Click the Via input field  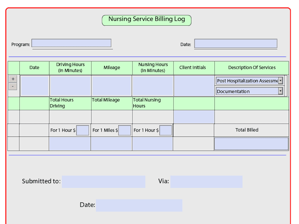[206, 182]
